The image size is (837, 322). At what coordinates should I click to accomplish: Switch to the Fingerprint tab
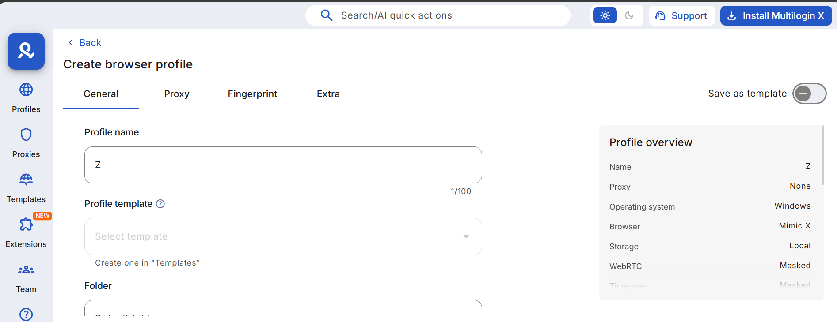tap(252, 94)
